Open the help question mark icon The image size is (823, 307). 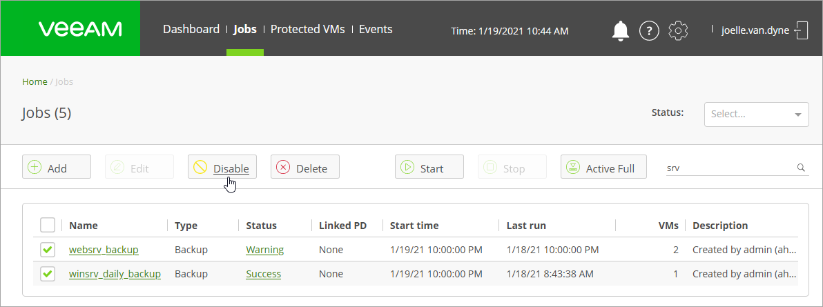point(649,30)
